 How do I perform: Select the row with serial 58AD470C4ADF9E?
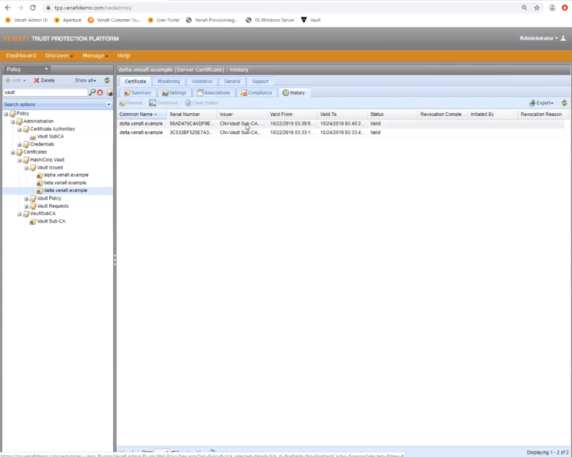(x=340, y=124)
